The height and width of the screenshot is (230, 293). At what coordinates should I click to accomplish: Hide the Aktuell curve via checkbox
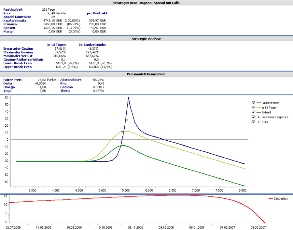pos(254,112)
